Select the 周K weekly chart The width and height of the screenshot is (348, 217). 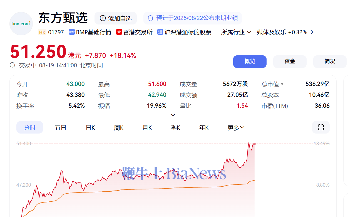(x=119, y=128)
